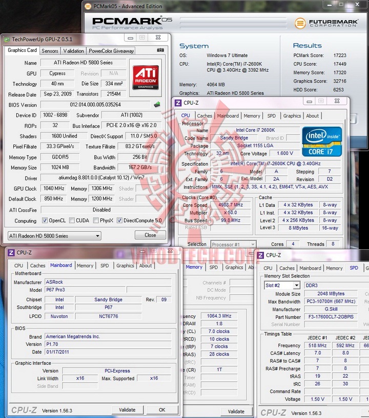369x418 pixels.
Task: Click the Intel Core i7 logo in CPU-Z
Action: pos(322,142)
